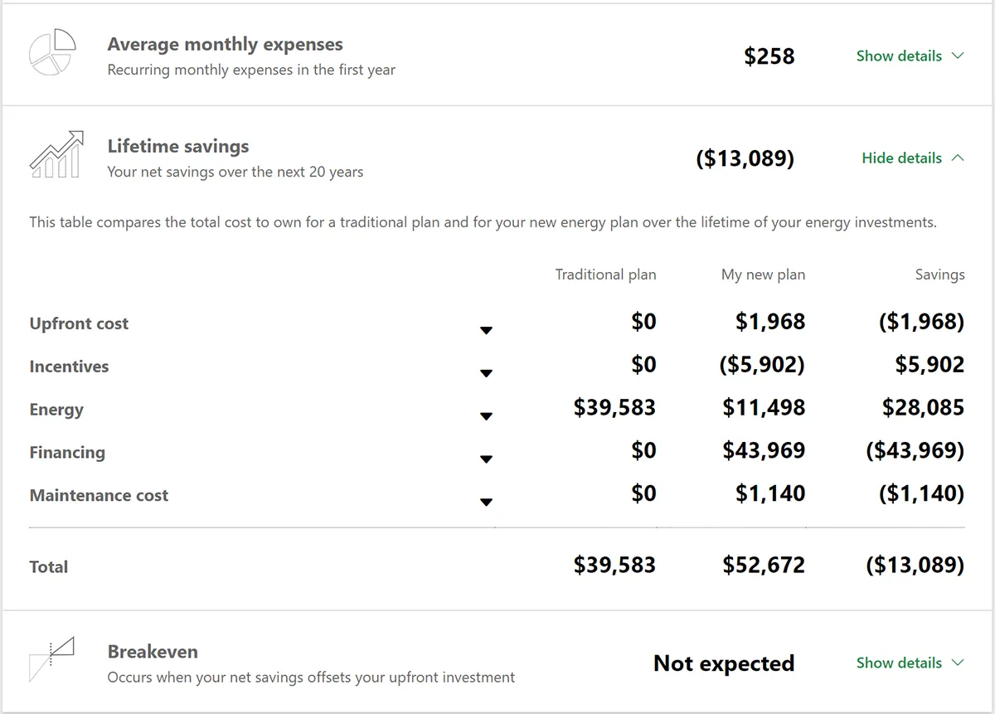Show details for Average monthly expenses
This screenshot has width=995, height=714.
click(899, 56)
